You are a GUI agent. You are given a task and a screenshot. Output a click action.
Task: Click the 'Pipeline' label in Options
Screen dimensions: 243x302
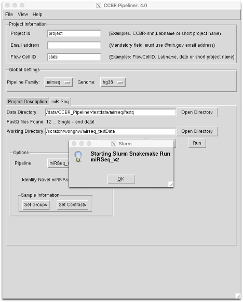pos(23,163)
